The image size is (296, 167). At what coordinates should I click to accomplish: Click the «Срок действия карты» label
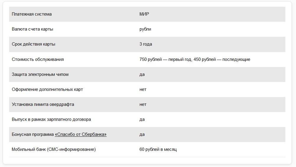33,44
